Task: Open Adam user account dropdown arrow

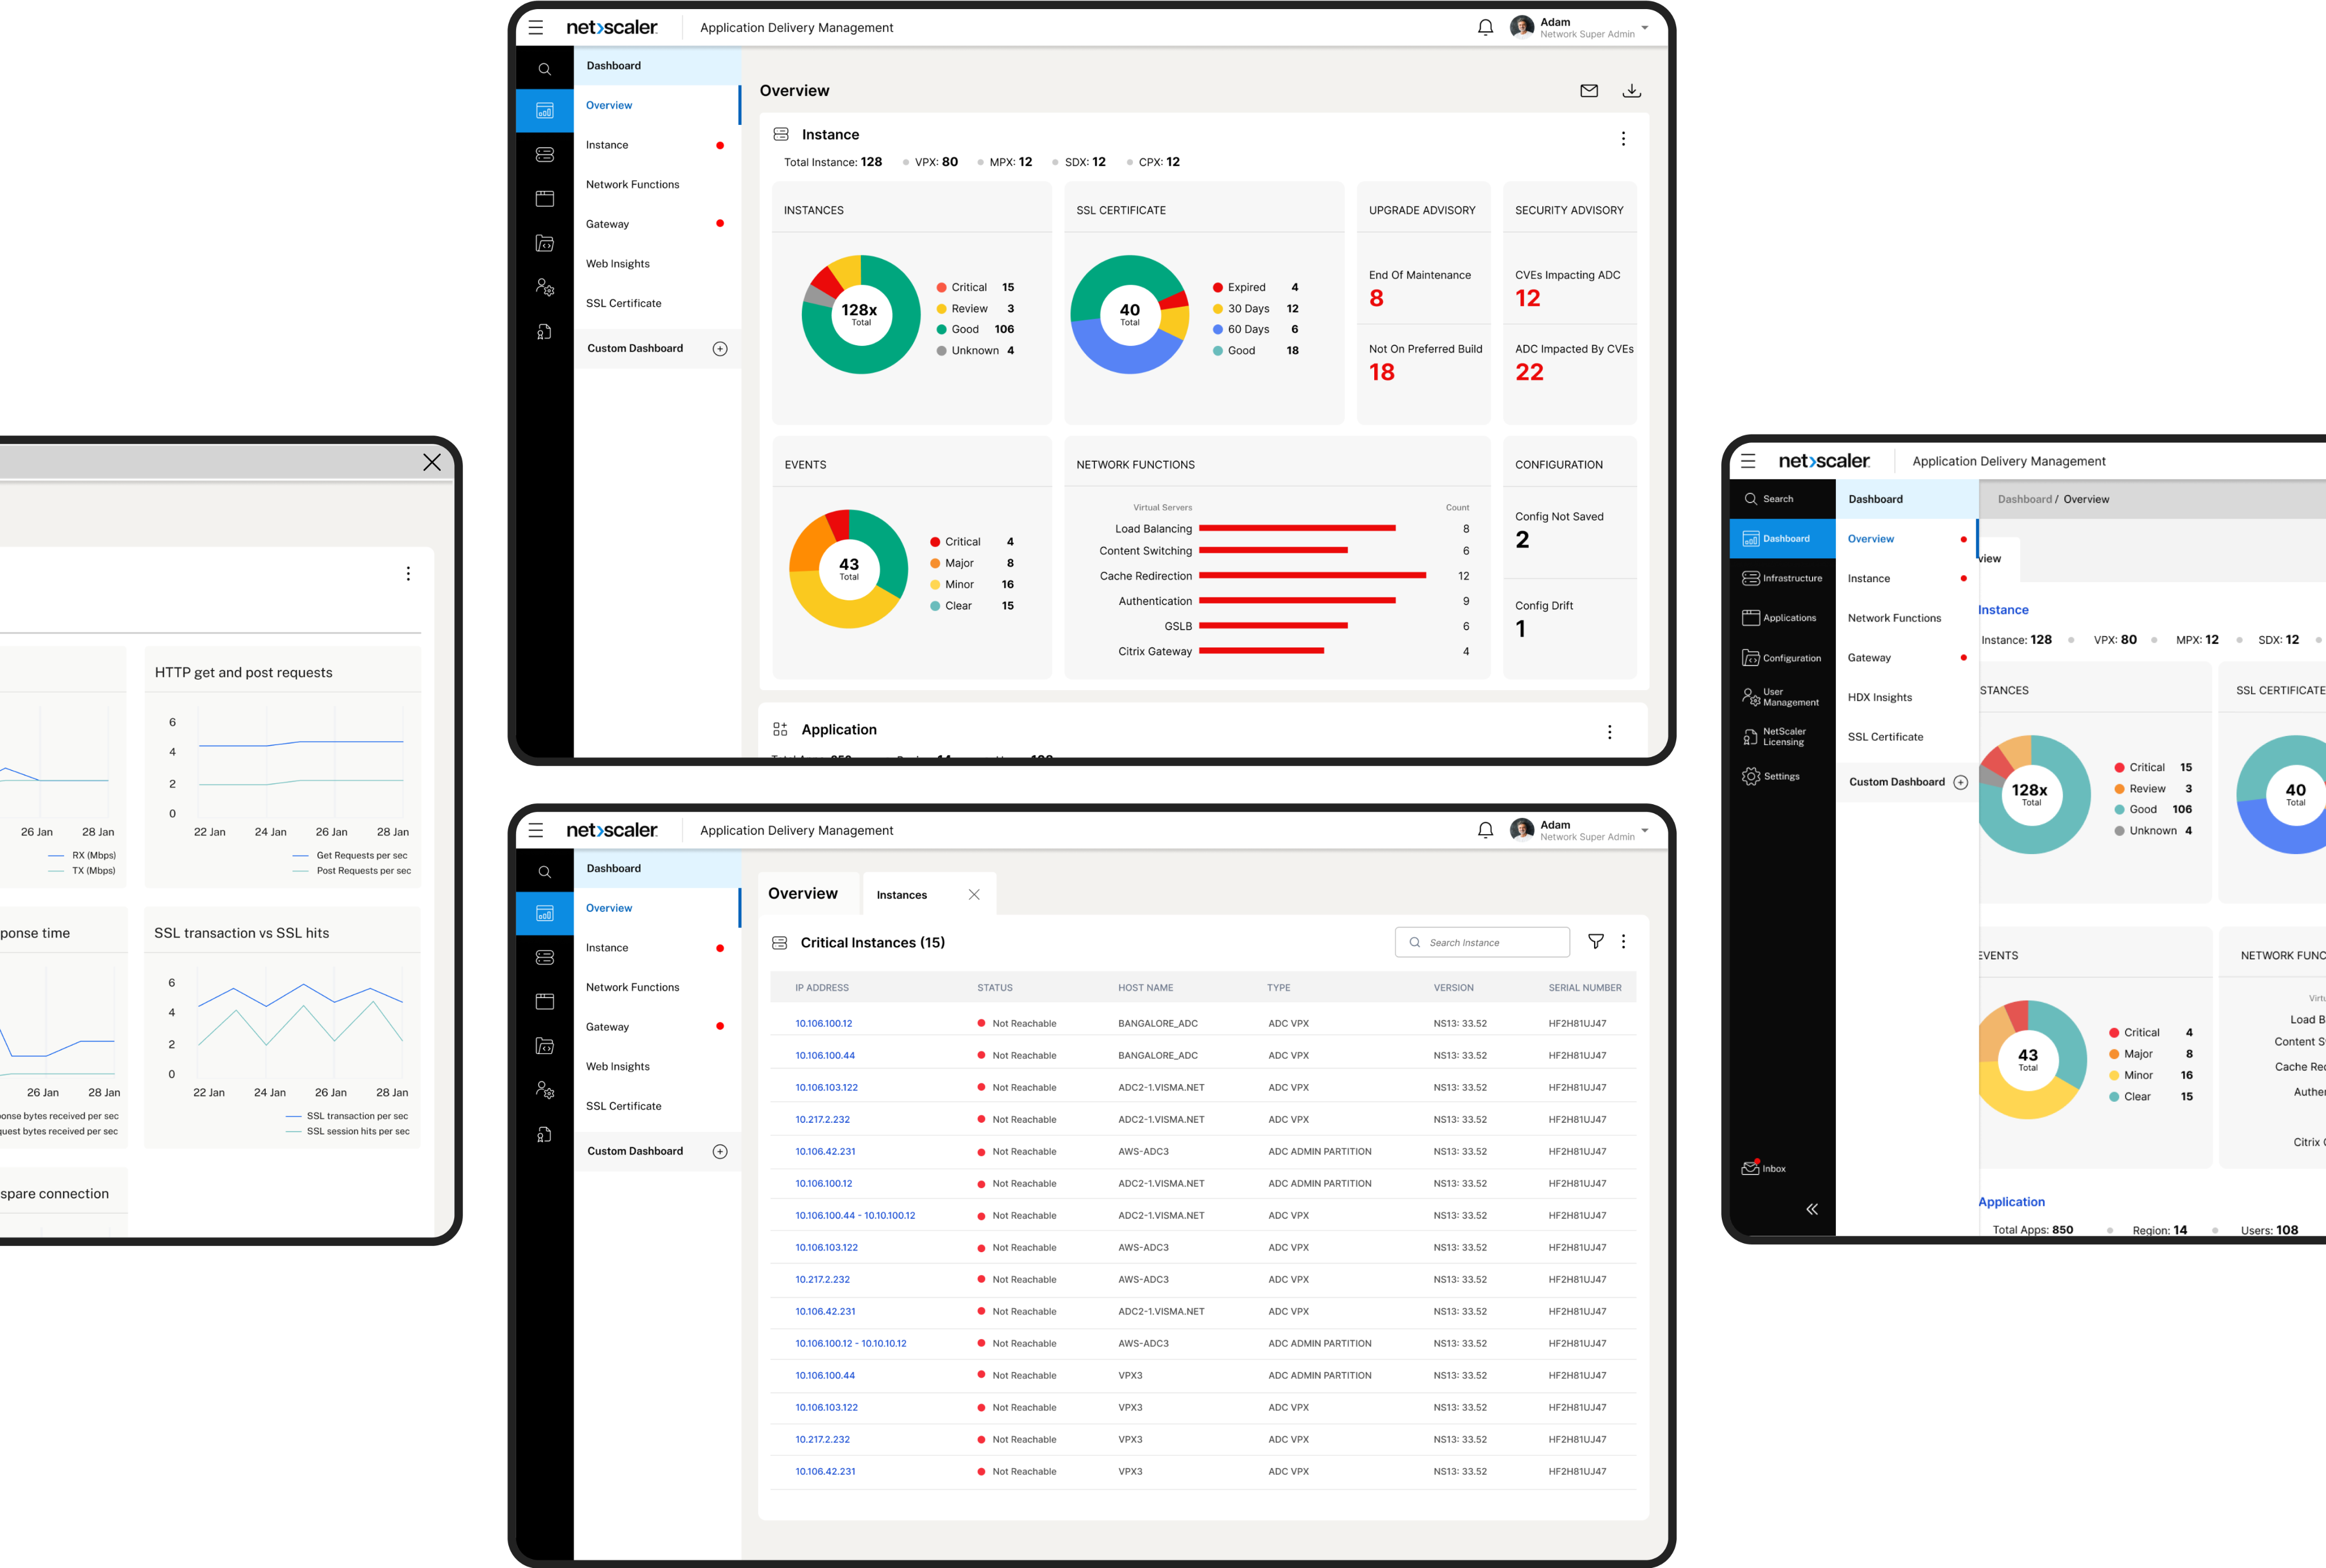Action: [1645, 28]
